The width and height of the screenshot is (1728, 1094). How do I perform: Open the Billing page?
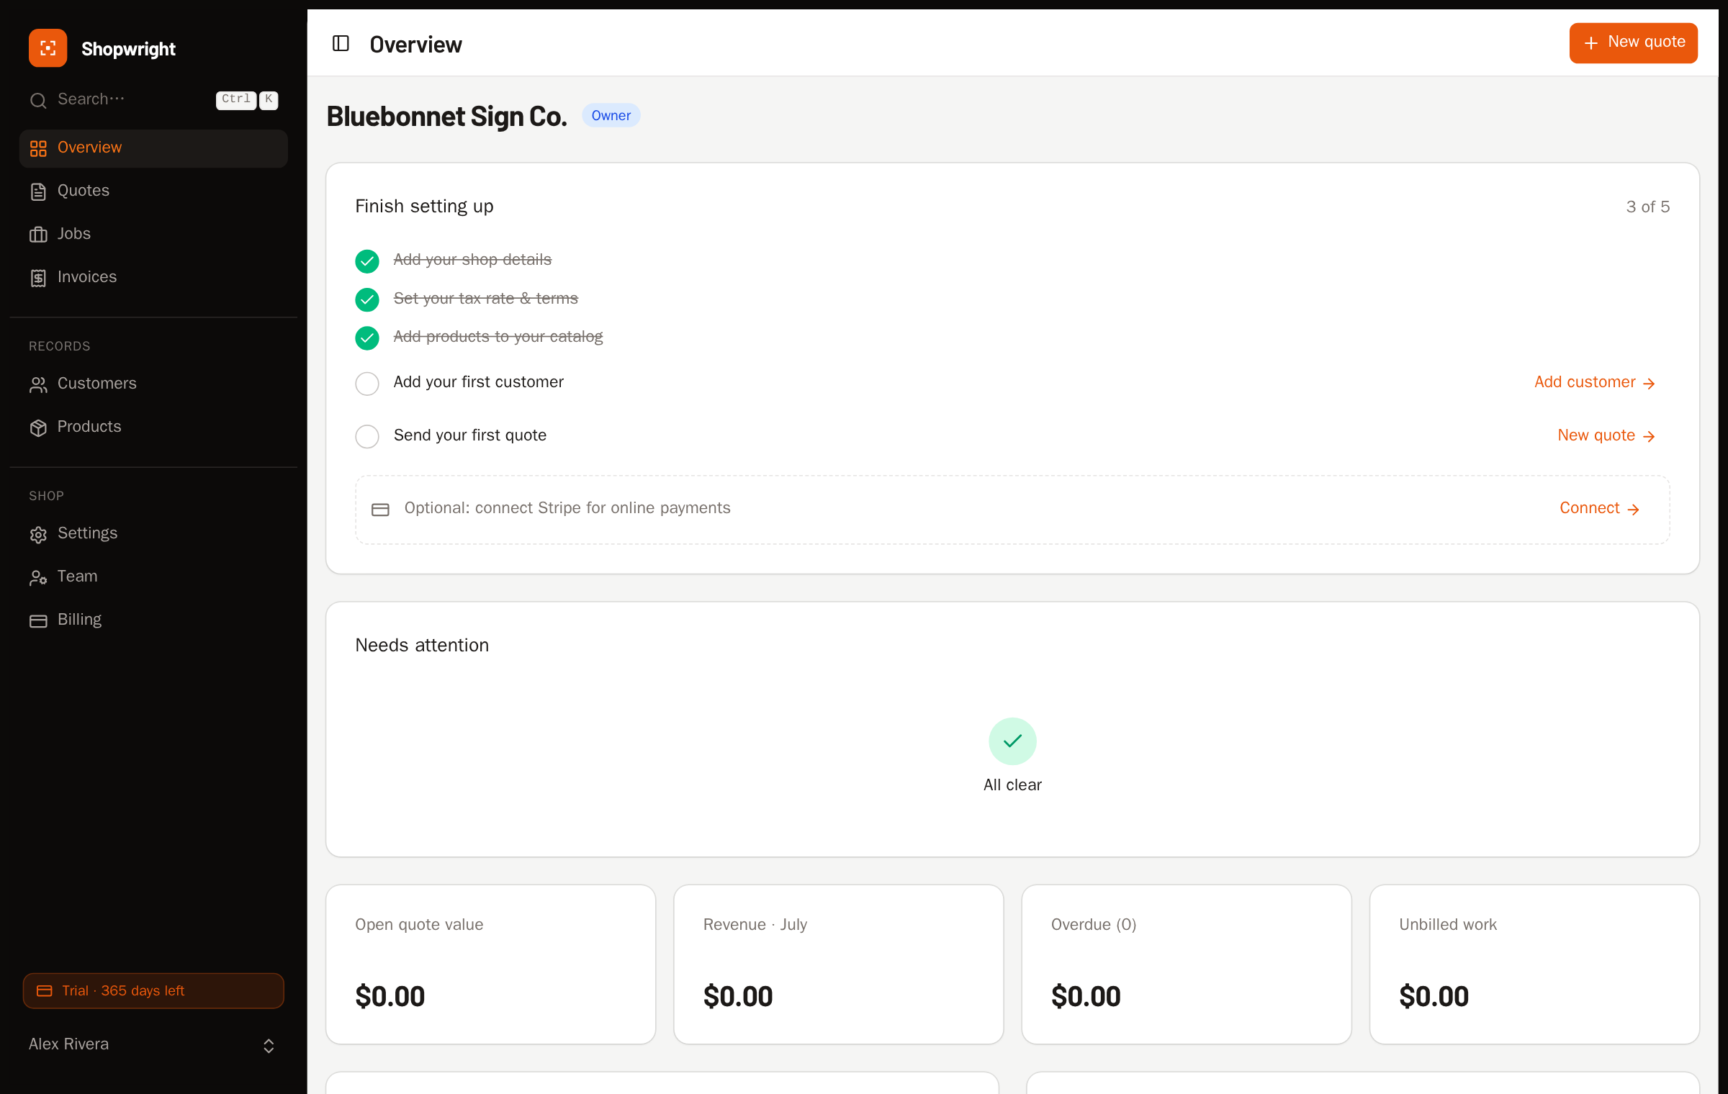[x=153, y=620]
